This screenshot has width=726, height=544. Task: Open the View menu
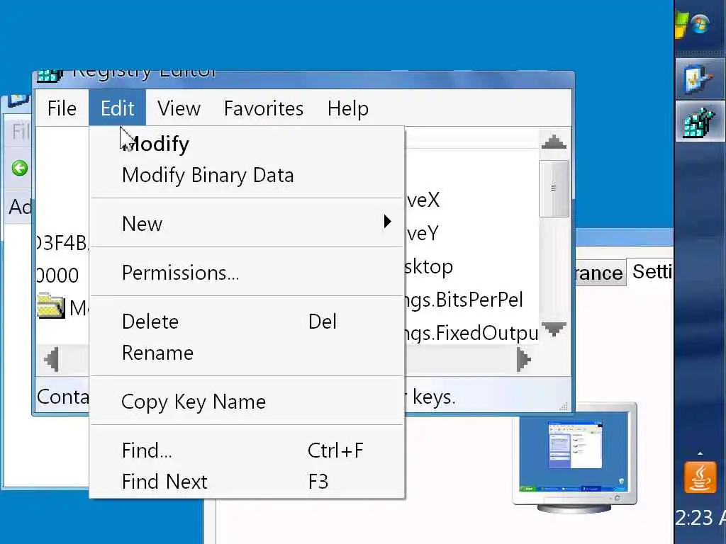point(179,108)
